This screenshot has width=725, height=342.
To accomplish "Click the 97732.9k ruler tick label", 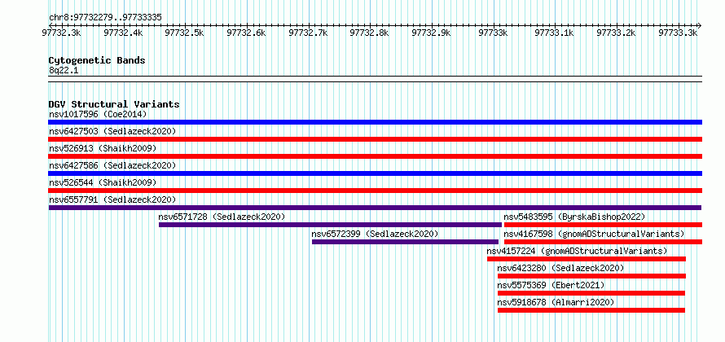I will [x=432, y=33].
